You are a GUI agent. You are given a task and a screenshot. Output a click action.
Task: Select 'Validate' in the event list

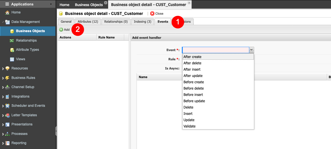pos(190,126)
